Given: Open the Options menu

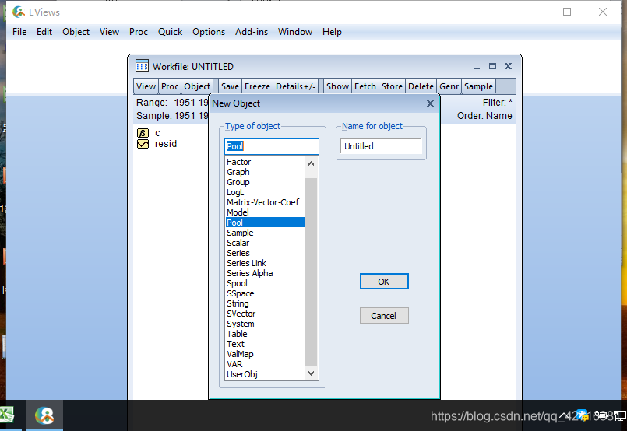Looking at the screenshot, I should tap(209, 32).
